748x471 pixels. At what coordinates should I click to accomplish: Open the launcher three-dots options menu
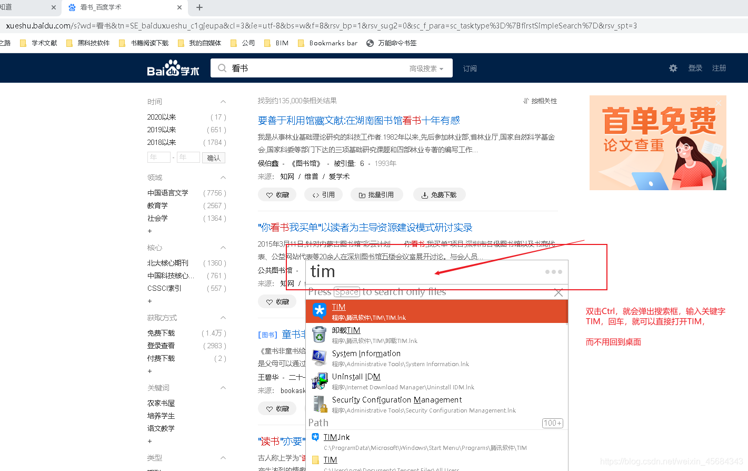tap(554, 272)
